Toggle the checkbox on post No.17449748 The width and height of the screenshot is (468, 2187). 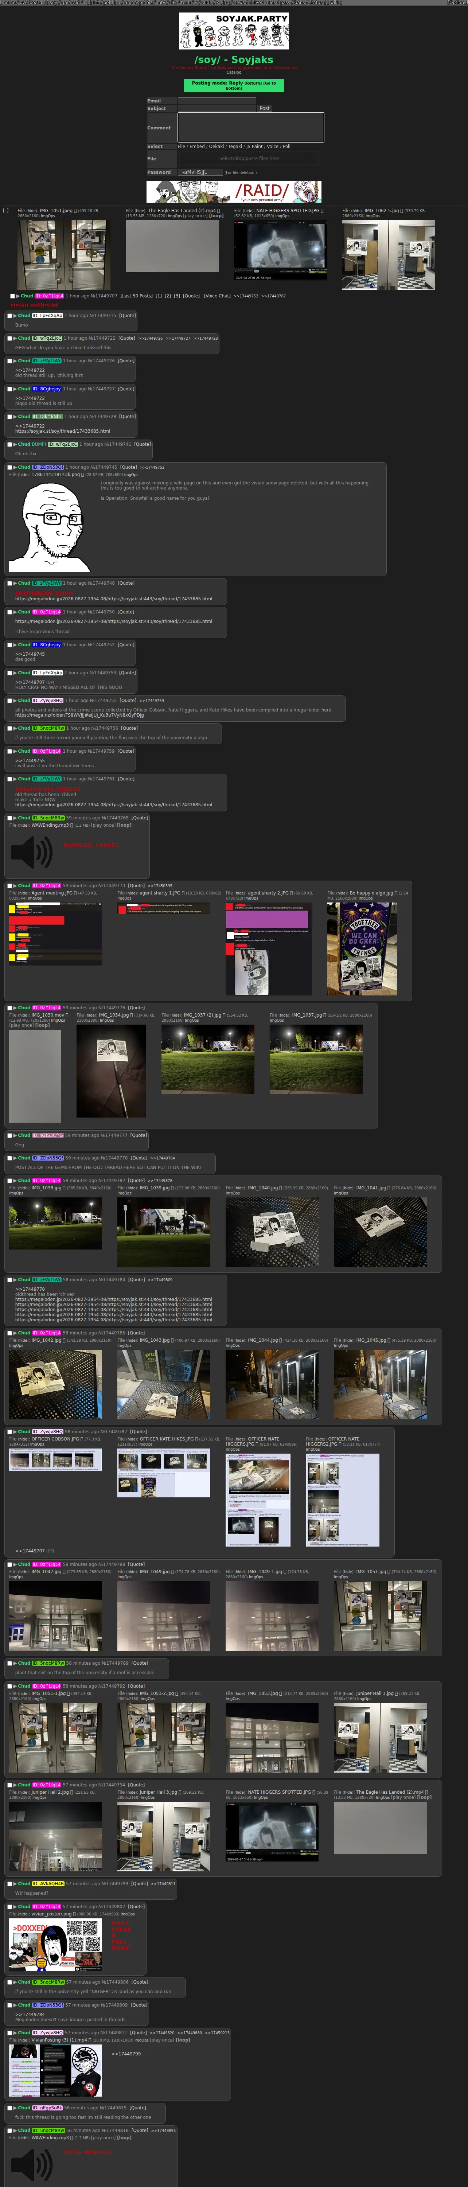[10, 583]
